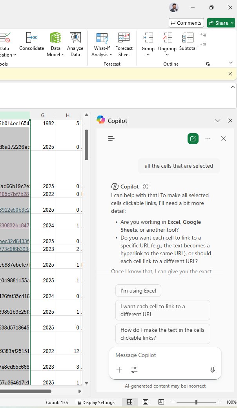Click the Copilot logo icon
237x408 pixels.
tap(101, 120)
